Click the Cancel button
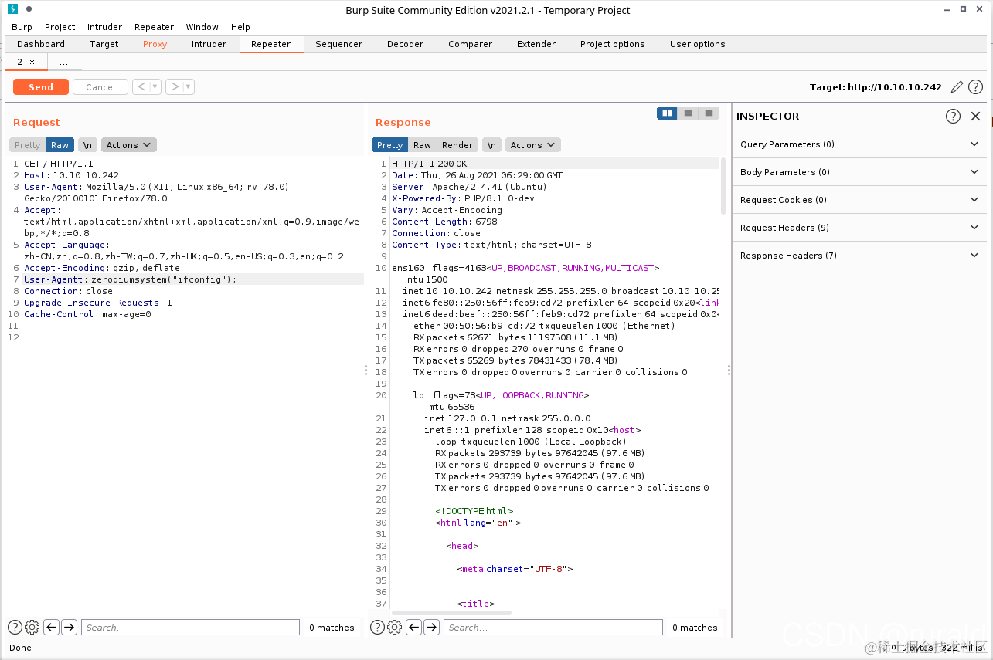Viewport: 993px width, 660px height. click(100, 87)
